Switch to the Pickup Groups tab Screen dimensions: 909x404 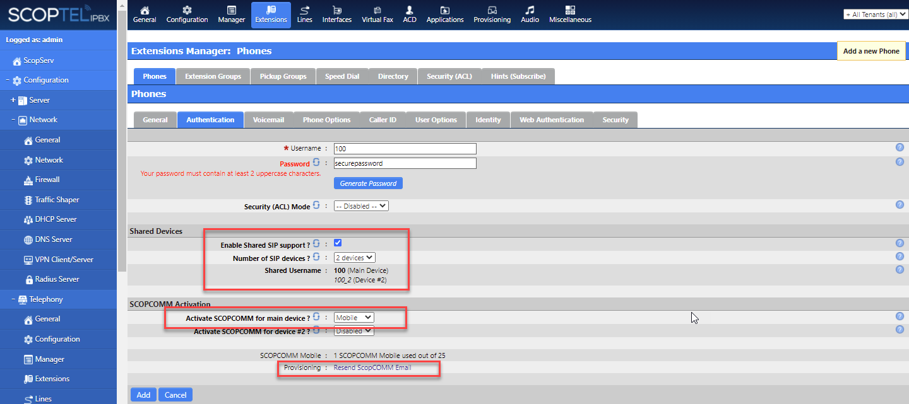pyautogui.click(x=283, y=76)
